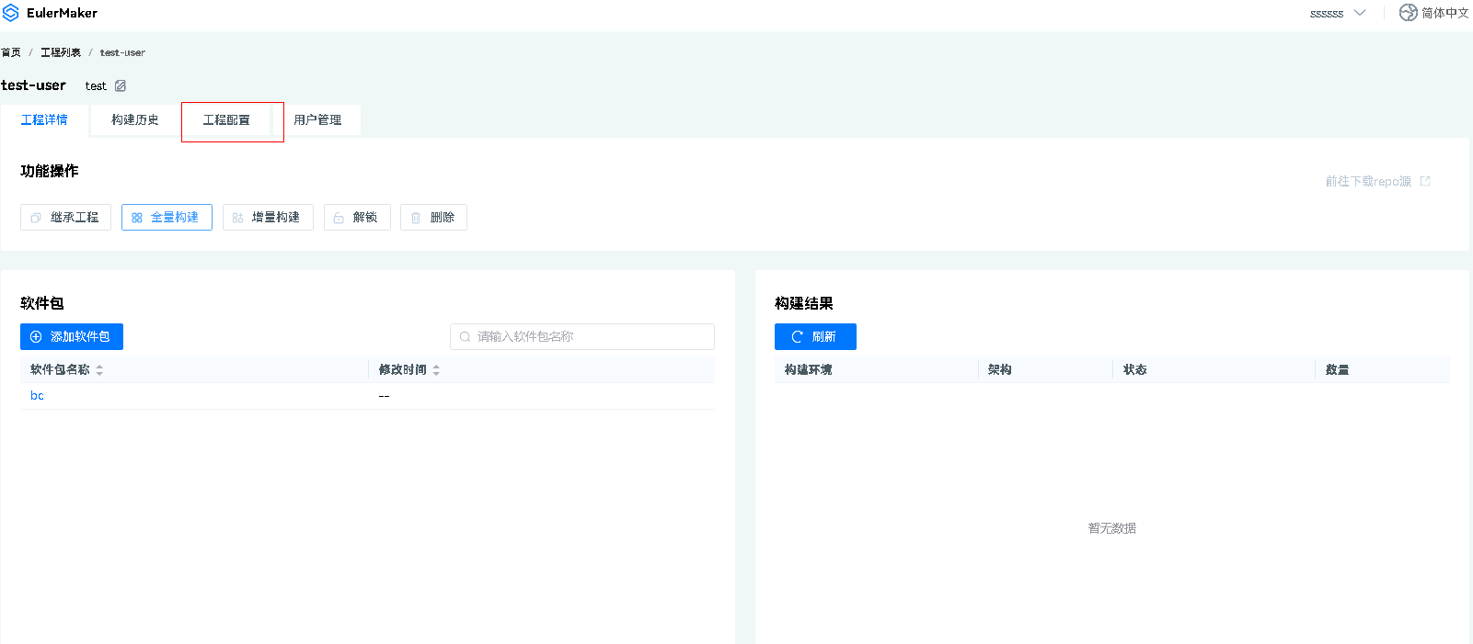Image resolution: width=1473 pixels, height=644 pixels.
Task: Open the 用户管理 tab
Action: click(x=317, y=120)
